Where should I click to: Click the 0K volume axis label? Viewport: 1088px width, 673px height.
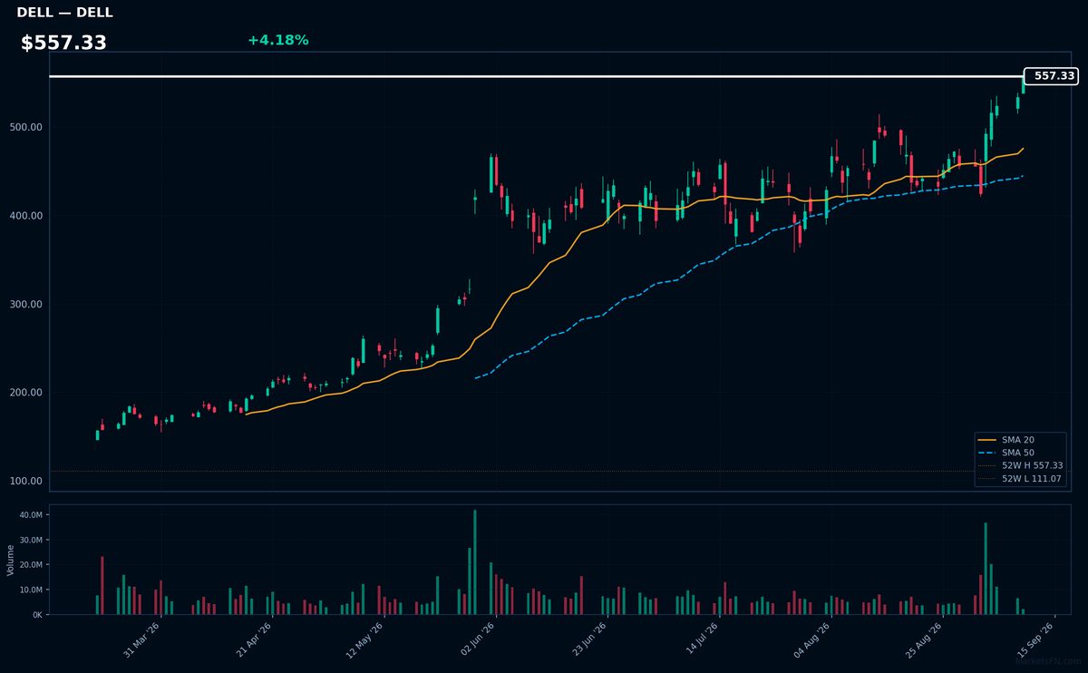pos(36,615)
